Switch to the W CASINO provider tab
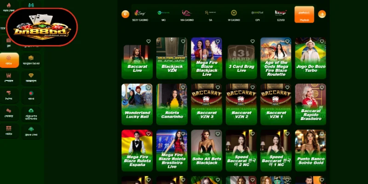368x184 pixels. [234, 15]
